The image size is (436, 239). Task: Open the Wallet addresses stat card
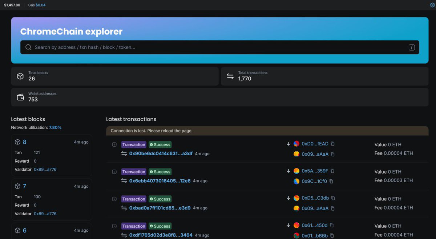tap(220, 97)
